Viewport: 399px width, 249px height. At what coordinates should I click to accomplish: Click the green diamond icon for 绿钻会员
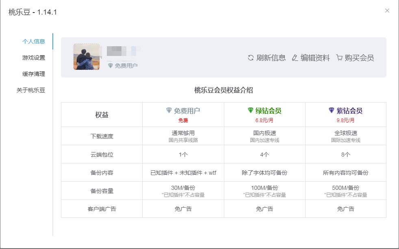pyautogui.click(x=250, y=110)
